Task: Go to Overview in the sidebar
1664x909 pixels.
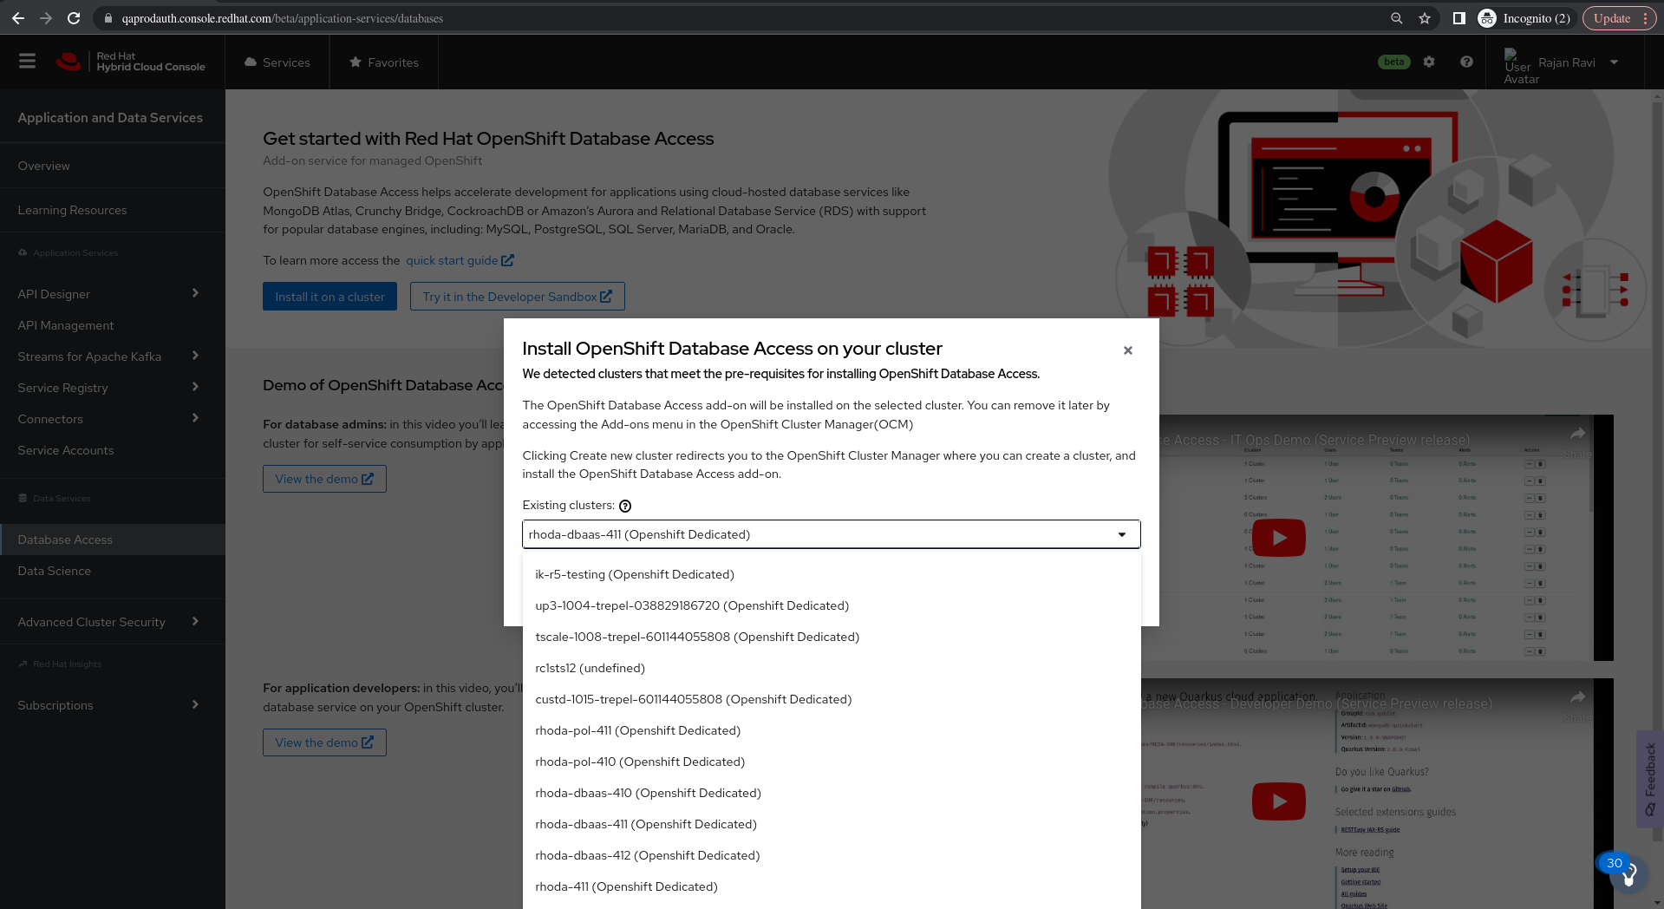Action: [x=112, y=166]
